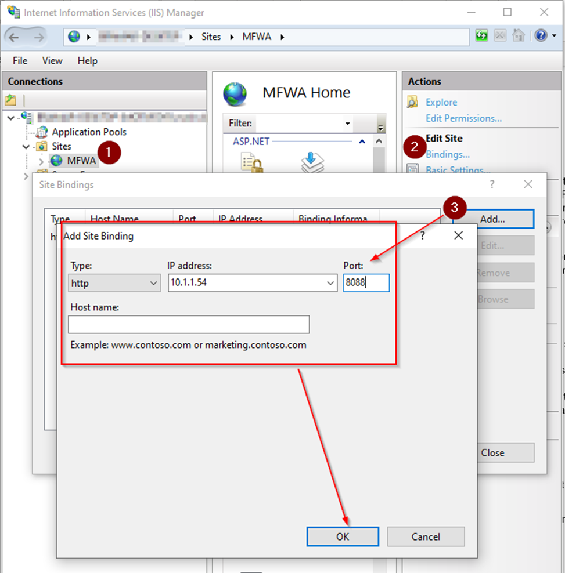Screen dimensions: 565x573
Task: Click Sites in the address breadcrumb
Action: (x=211, y=37)
